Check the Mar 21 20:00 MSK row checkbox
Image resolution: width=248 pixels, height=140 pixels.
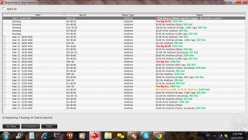point(5,61)
